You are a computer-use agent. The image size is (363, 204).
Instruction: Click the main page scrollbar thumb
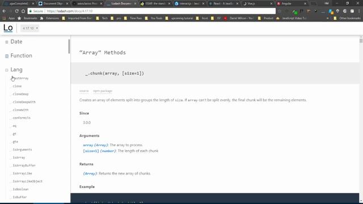[x=361, y=41]
